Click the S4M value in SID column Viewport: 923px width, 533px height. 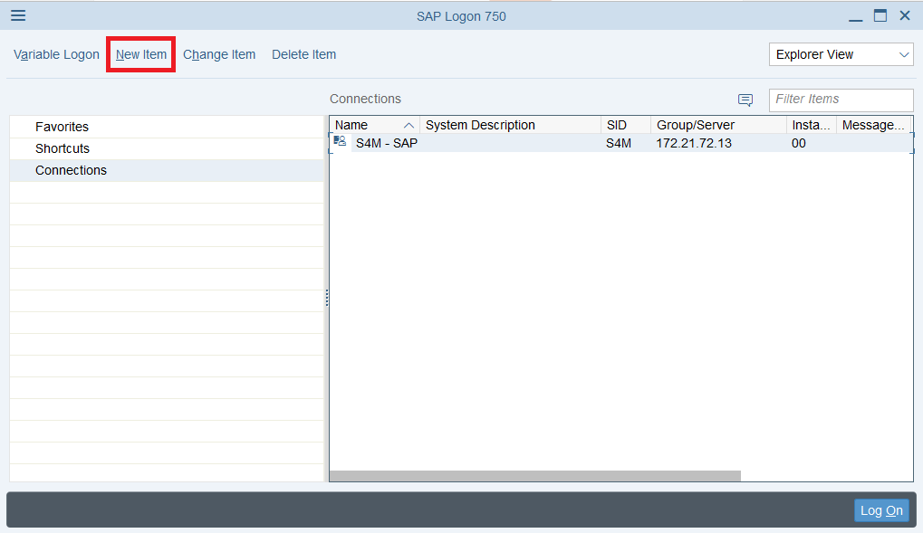click(619, 144)
